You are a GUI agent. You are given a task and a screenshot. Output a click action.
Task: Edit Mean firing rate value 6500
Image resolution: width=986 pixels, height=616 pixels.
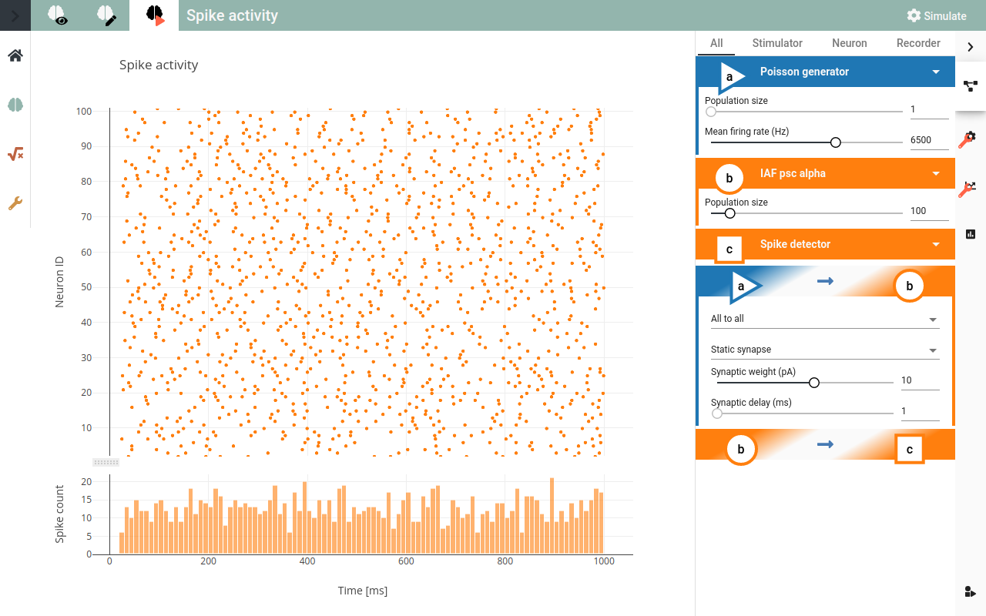(929, 140)
